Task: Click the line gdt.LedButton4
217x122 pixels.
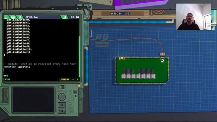Action: [x=18, y=32]
